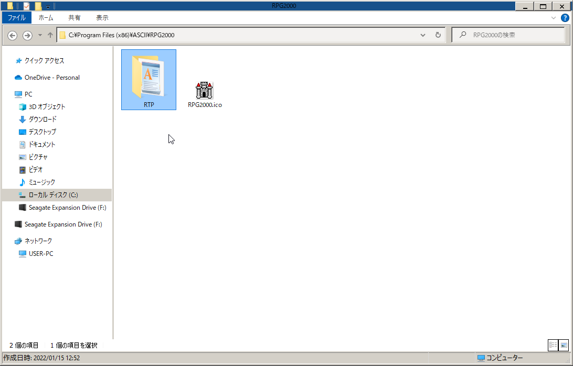Click the address bar path
The height and width of the screenshot is (366, 573).
(x=121, y=35)
